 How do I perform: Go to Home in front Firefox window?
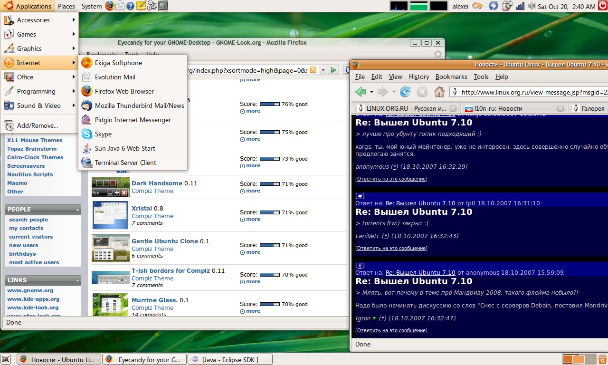[x=439, y=92]
